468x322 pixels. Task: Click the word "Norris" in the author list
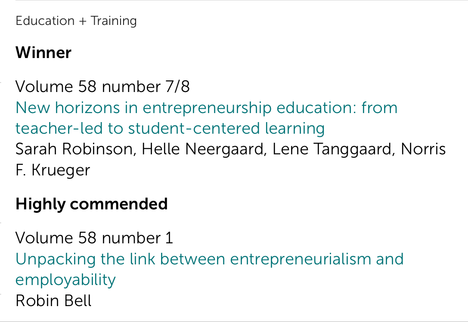pos(423,149)
